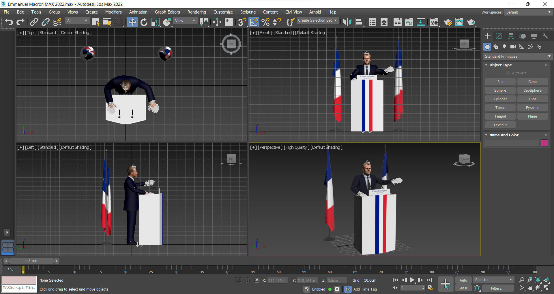
Task: Click the Unlink Selection icon
Action: (46, 22)
